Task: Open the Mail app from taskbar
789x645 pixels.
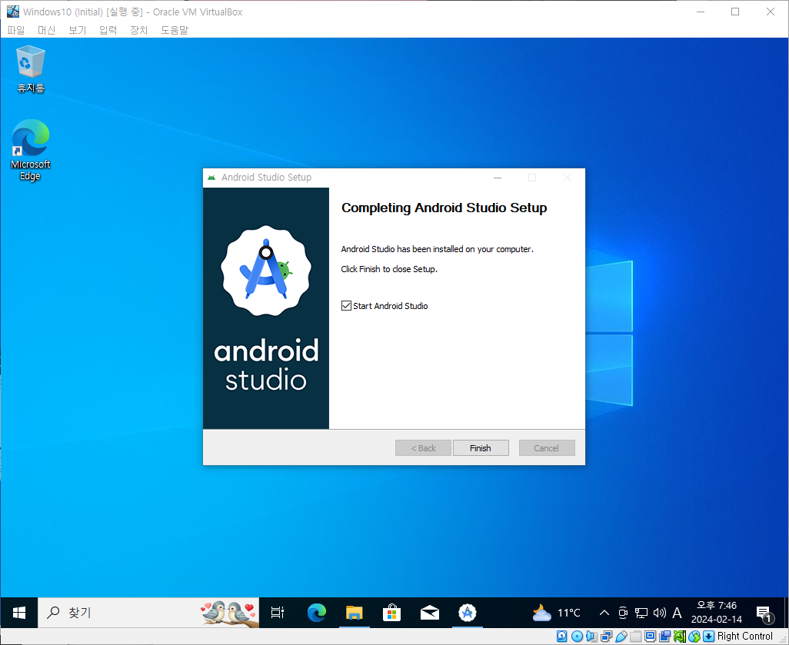Action: (430, 613)
